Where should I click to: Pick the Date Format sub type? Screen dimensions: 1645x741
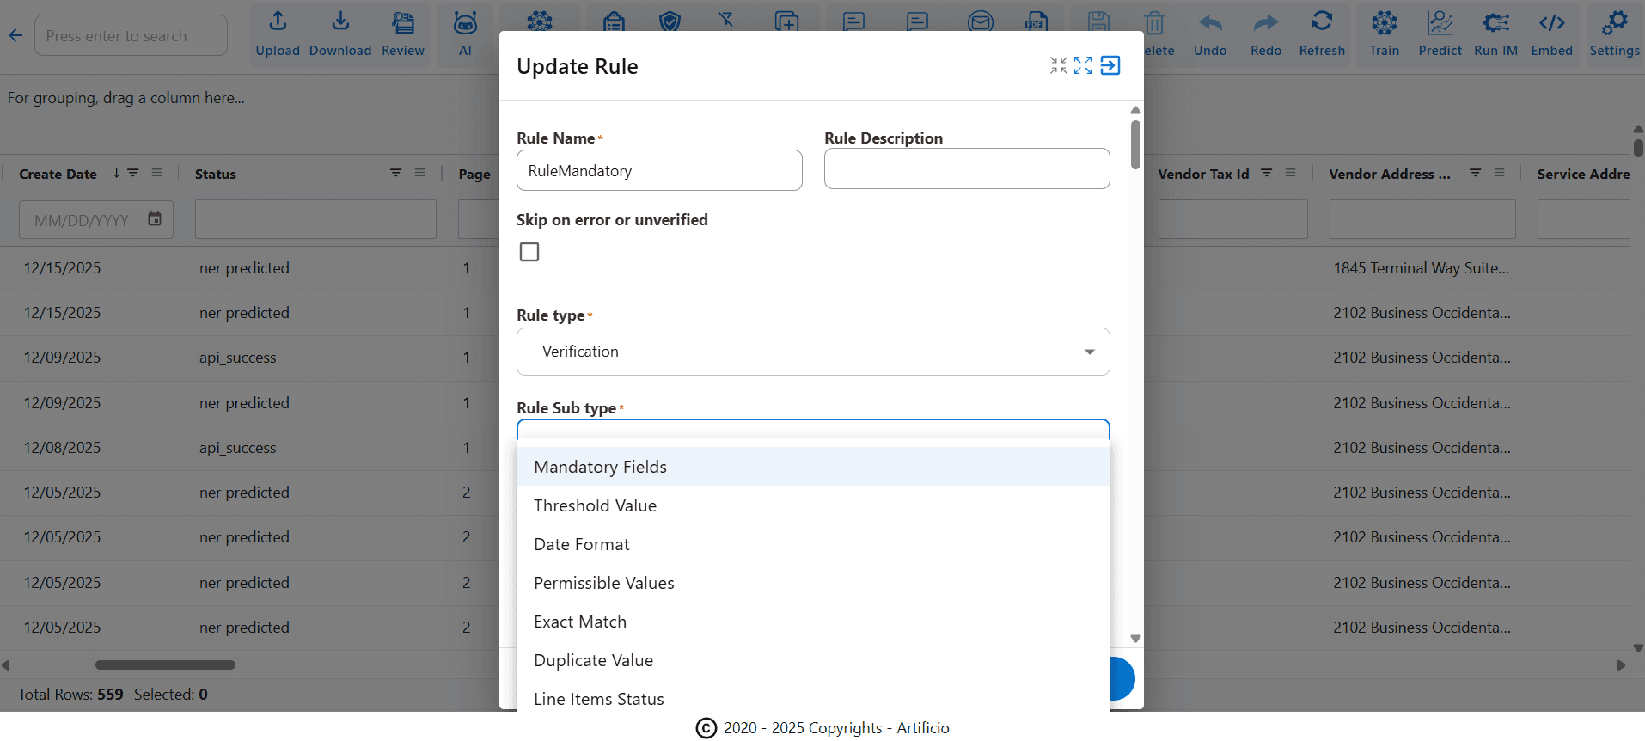(x=581, y=544)
